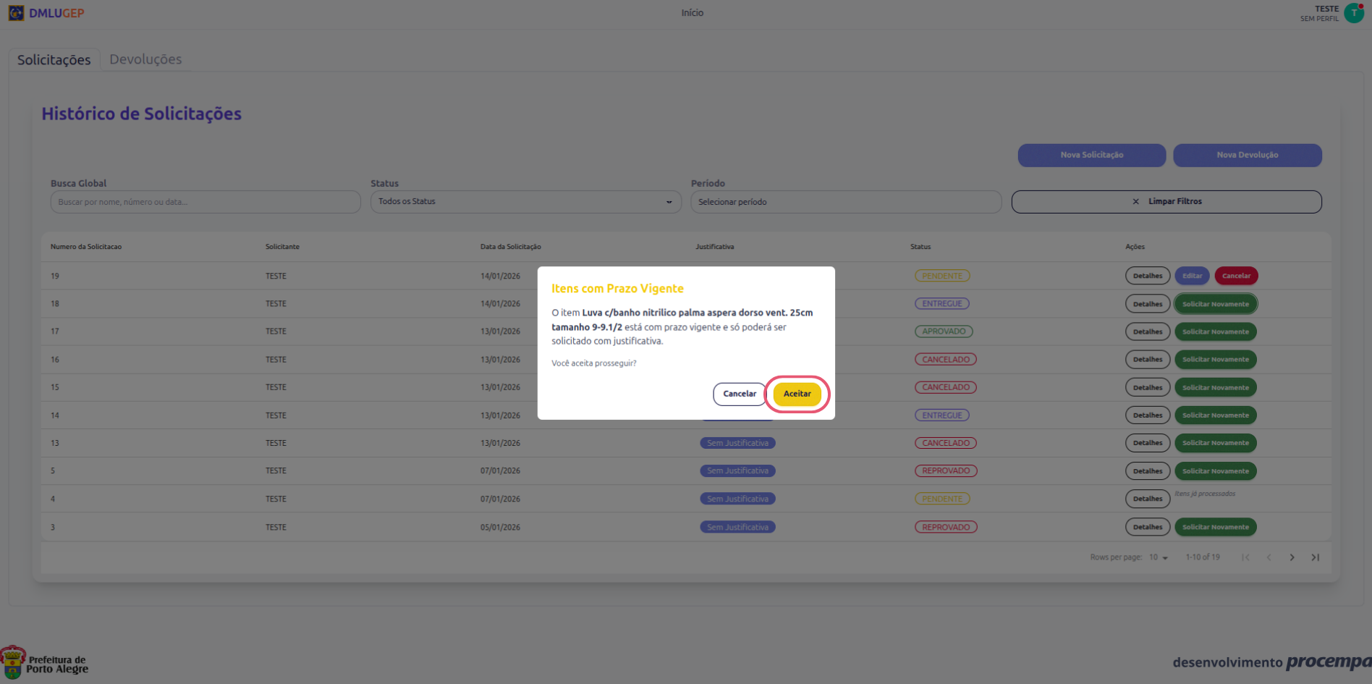
Task: Click the X icon in Limpar Filtros
Action: click(x=1135, y=202)
